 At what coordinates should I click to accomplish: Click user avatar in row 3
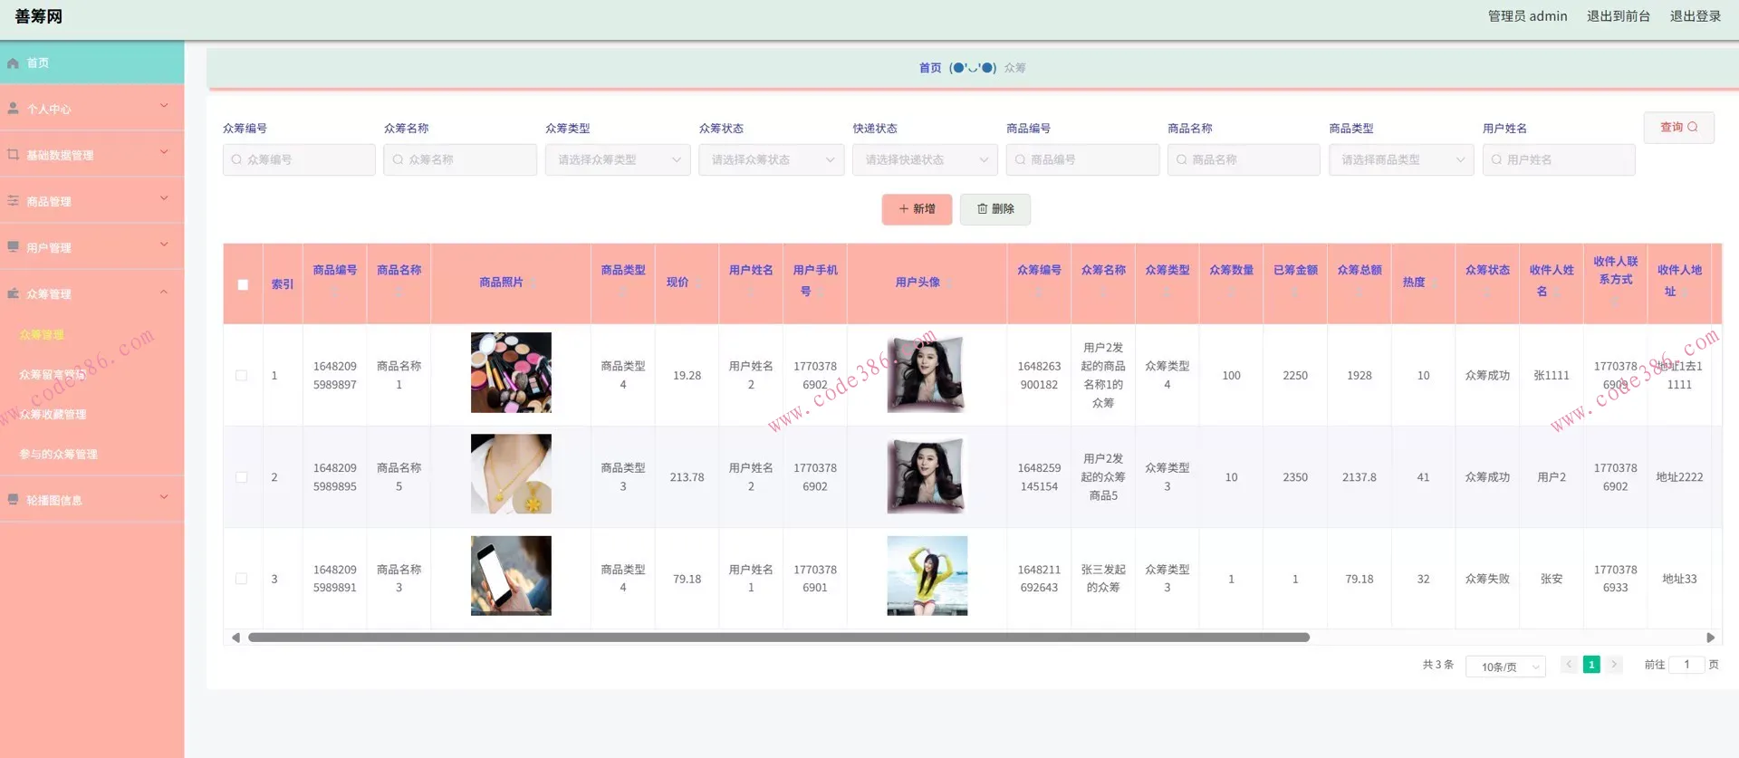click(x=927, y=576)
